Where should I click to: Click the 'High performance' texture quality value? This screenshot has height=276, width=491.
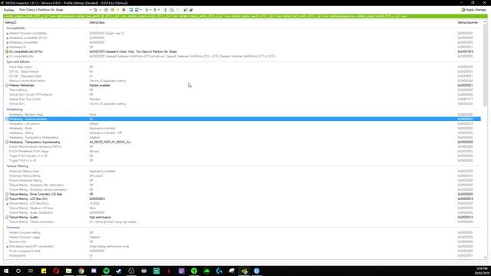point(100,217)
